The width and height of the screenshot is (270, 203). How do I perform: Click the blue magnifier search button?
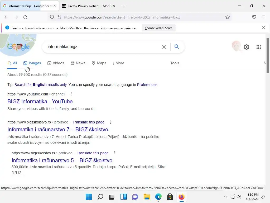177,47
